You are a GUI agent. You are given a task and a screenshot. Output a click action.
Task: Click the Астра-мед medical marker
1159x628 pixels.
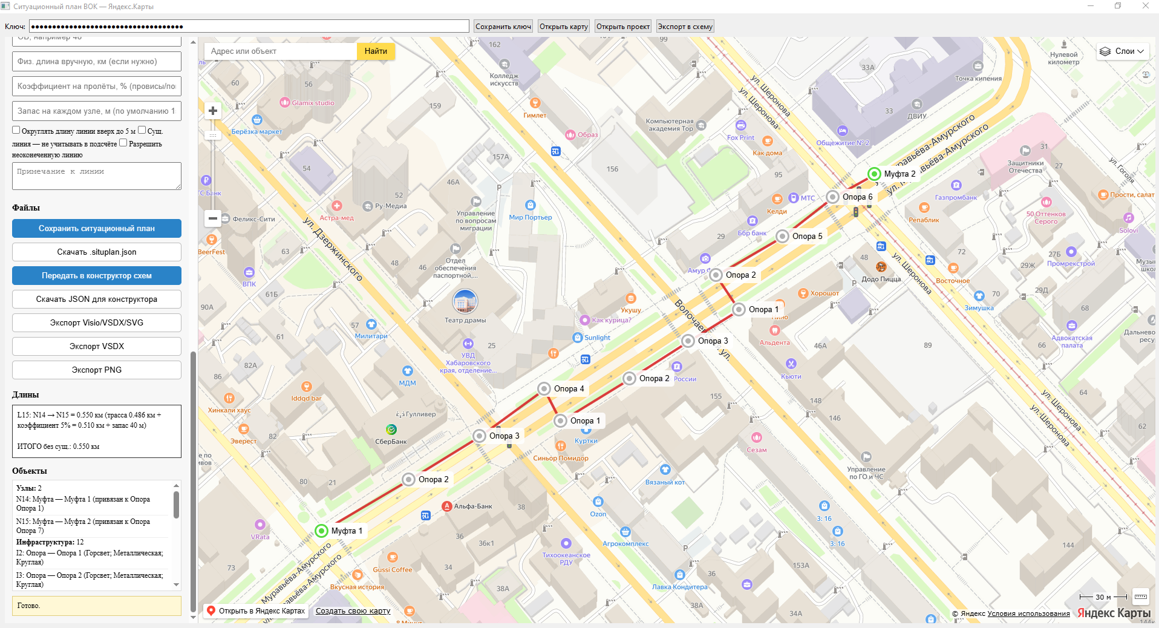[x=337, y=206]
